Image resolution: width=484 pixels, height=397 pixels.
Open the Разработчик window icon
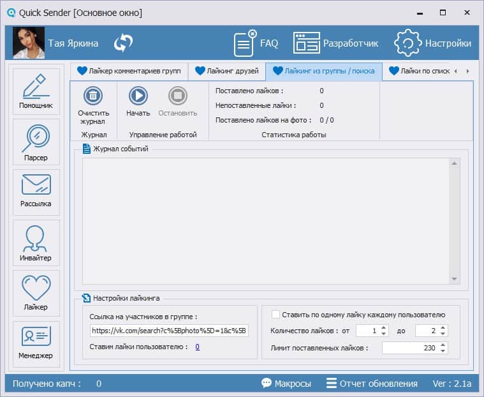pyautogui.click(x=306, y=43)
